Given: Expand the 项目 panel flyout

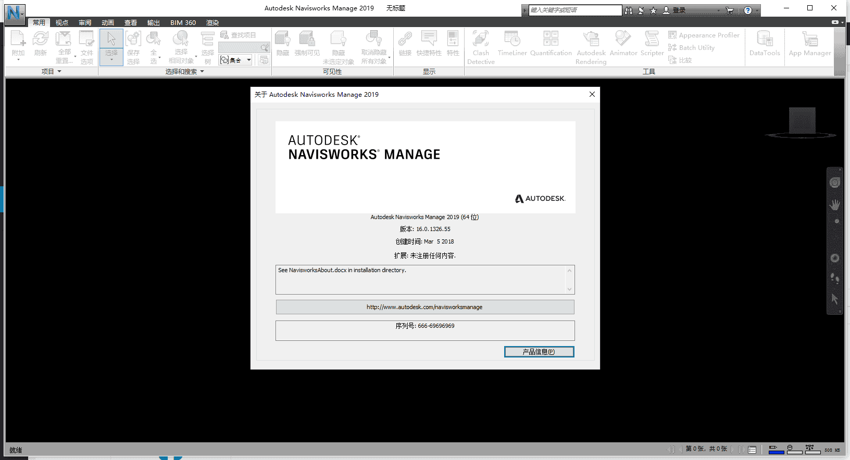Looking at the screenshot, I should point(51,71).
